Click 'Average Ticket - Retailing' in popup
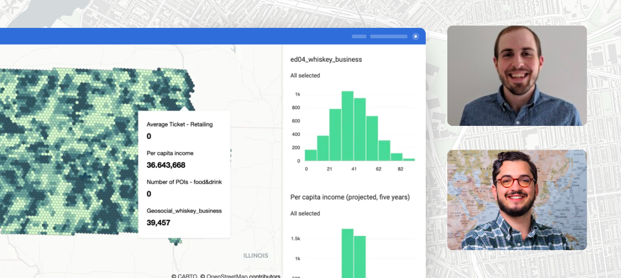 179,124
